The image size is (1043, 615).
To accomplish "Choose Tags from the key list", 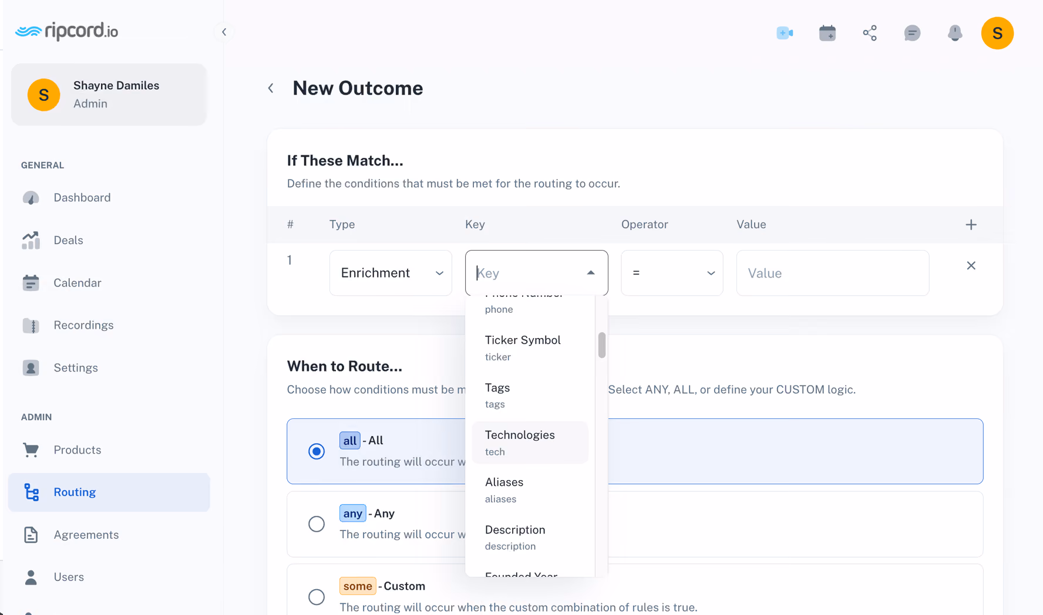I will point(530,396).
